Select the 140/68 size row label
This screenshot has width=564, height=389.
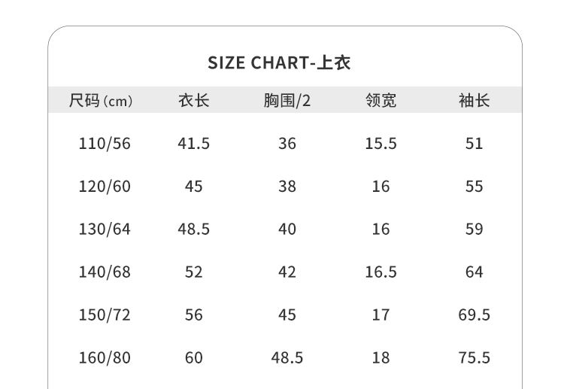tap(105, 272)
